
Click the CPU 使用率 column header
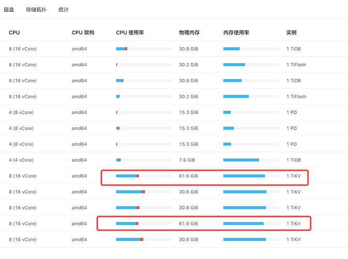[x=130, y=33]
